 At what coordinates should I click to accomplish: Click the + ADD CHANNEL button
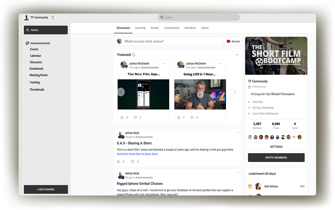click(46, 189)
